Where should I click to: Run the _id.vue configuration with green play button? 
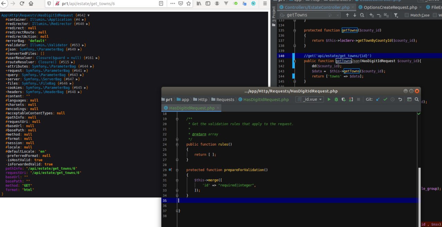click(329, 99)
